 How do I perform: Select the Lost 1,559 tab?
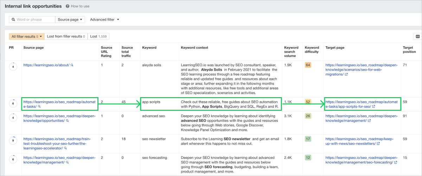coord(98,36)
